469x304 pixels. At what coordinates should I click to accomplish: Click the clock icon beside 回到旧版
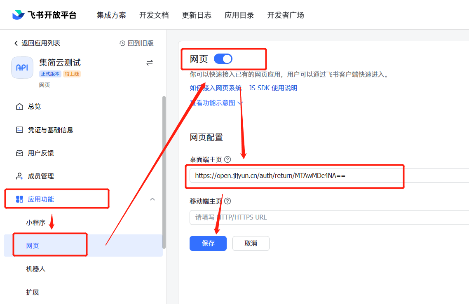click(122, 43)
